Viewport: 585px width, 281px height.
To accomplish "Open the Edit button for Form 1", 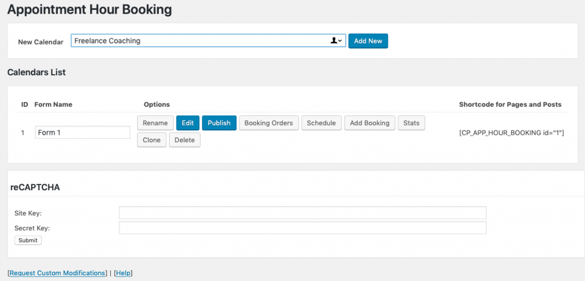I will coord(187,123).
